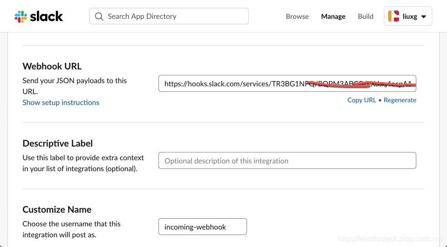Click the slack wordmark text
The height and width of the screenshot is (247, 447).
coord(47,16)
